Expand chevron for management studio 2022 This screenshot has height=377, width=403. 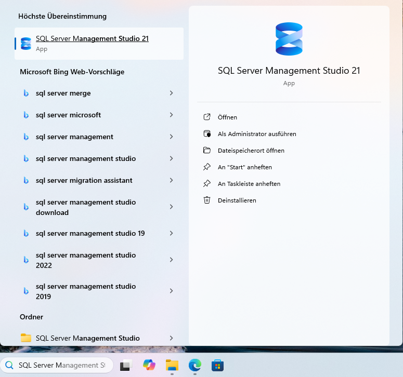tap(172, 260)
